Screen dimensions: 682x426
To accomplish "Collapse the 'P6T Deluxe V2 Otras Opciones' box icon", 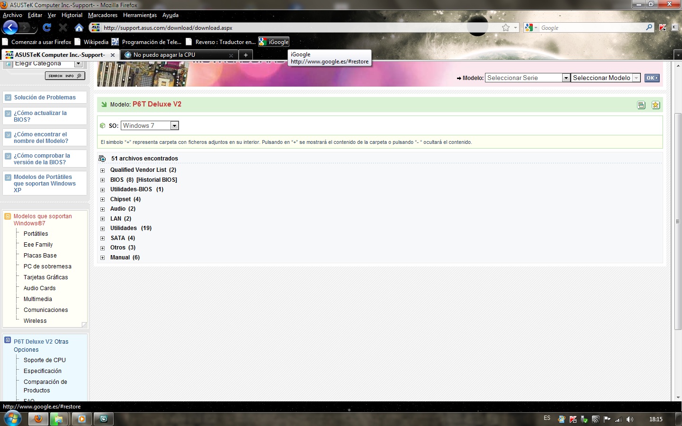I will pos(8,340).
